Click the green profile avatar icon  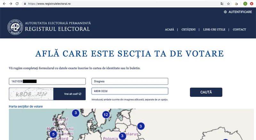[x=245, y=4]
